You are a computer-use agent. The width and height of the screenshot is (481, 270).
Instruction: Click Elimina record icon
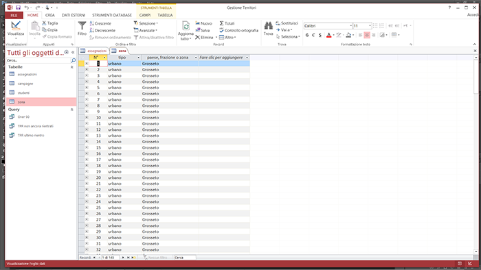pyautogui.click(x=198, y=37)
